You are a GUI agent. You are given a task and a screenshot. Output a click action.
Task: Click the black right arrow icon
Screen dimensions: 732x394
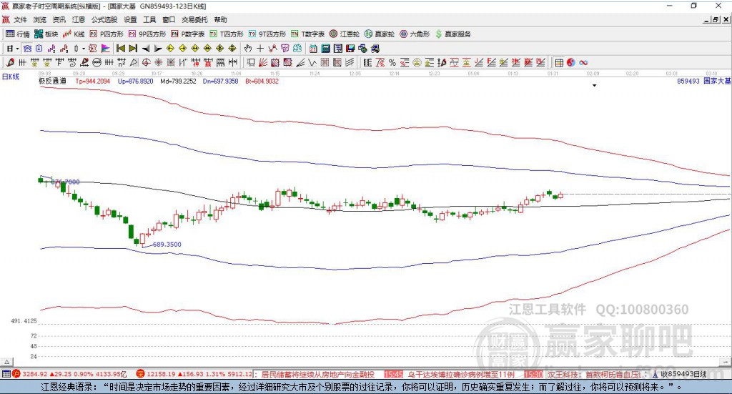tap(158, 49)
